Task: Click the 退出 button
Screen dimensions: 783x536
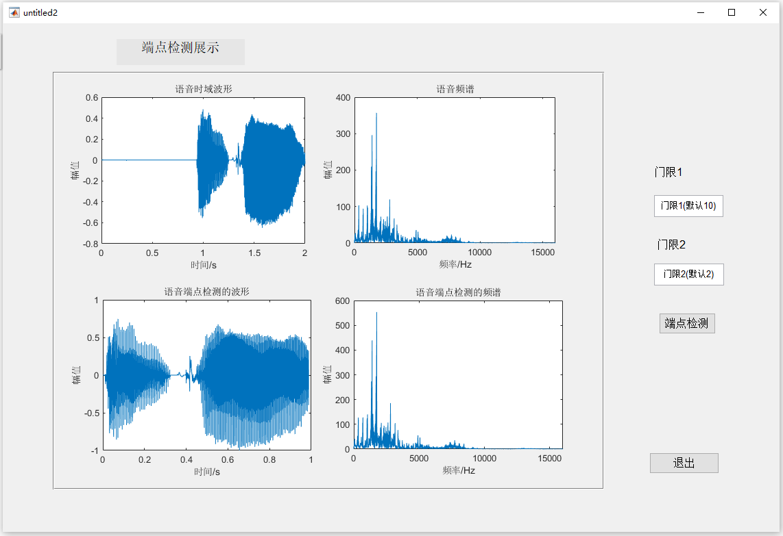Action: [x=684, y=463]
